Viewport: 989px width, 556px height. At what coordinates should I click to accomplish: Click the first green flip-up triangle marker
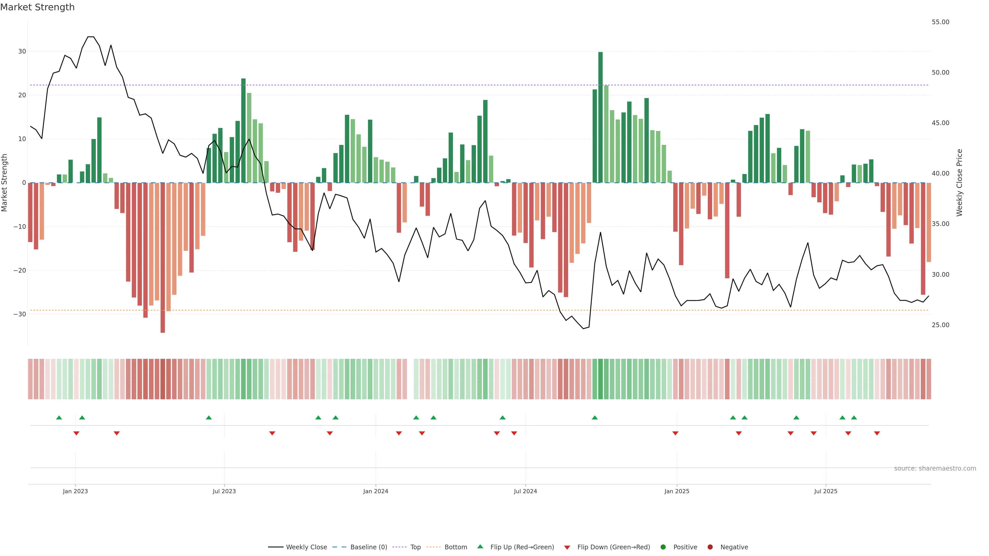pos(59,418)
